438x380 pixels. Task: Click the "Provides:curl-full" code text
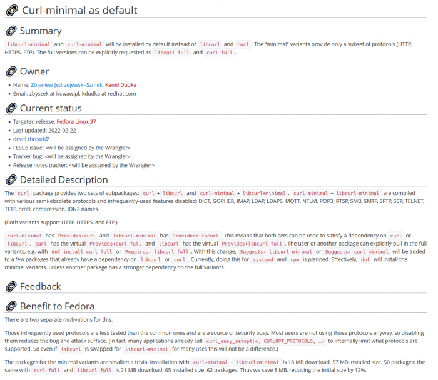[116, 242]
